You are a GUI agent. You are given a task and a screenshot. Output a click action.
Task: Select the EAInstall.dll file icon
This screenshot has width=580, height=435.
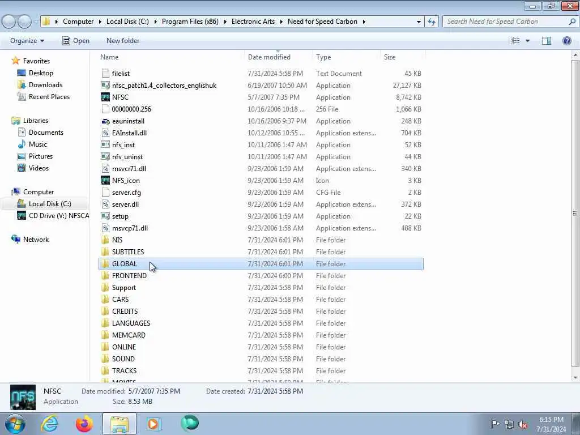pyautogui.click(x=105, y=133)
